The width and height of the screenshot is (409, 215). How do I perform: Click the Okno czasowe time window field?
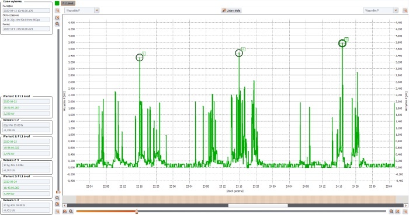(26, 20)
